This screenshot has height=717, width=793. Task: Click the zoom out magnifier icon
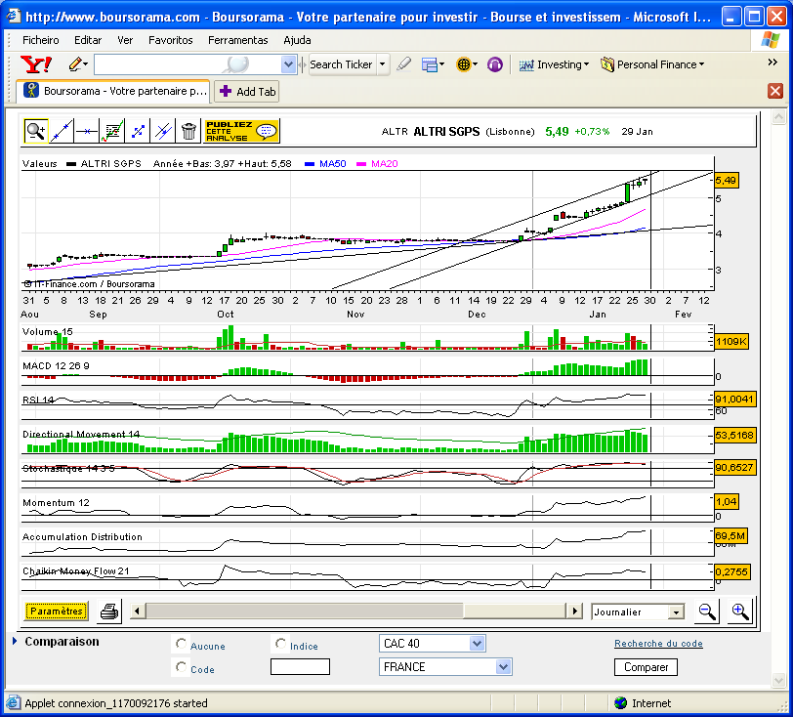(707, 612)
